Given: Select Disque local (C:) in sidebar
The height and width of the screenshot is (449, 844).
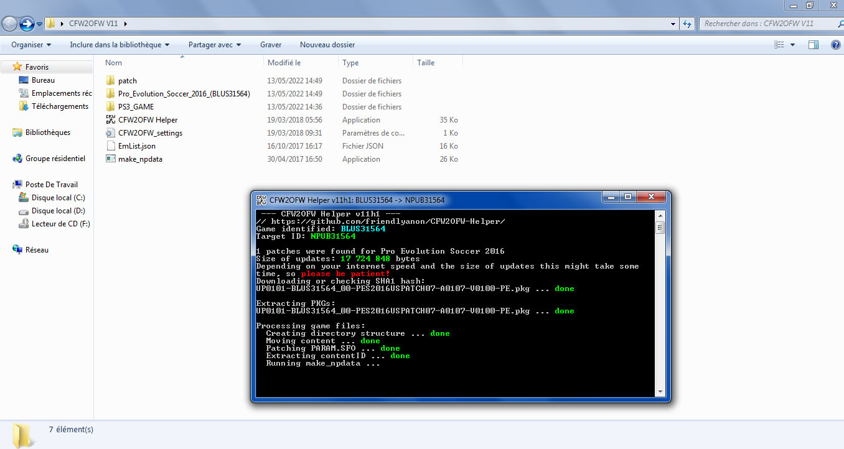Looking at the screenshot, I should pyautogui.click(x=58, y=198).
